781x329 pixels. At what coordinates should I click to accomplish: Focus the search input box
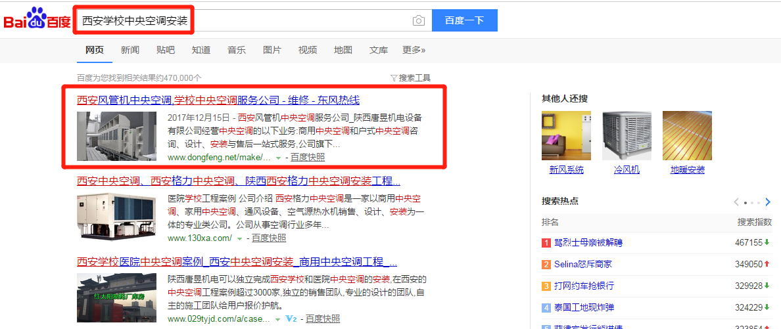[253, 20]
